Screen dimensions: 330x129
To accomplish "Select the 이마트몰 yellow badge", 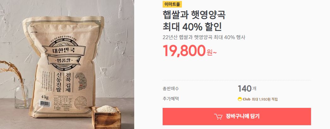I will (172, 4).
